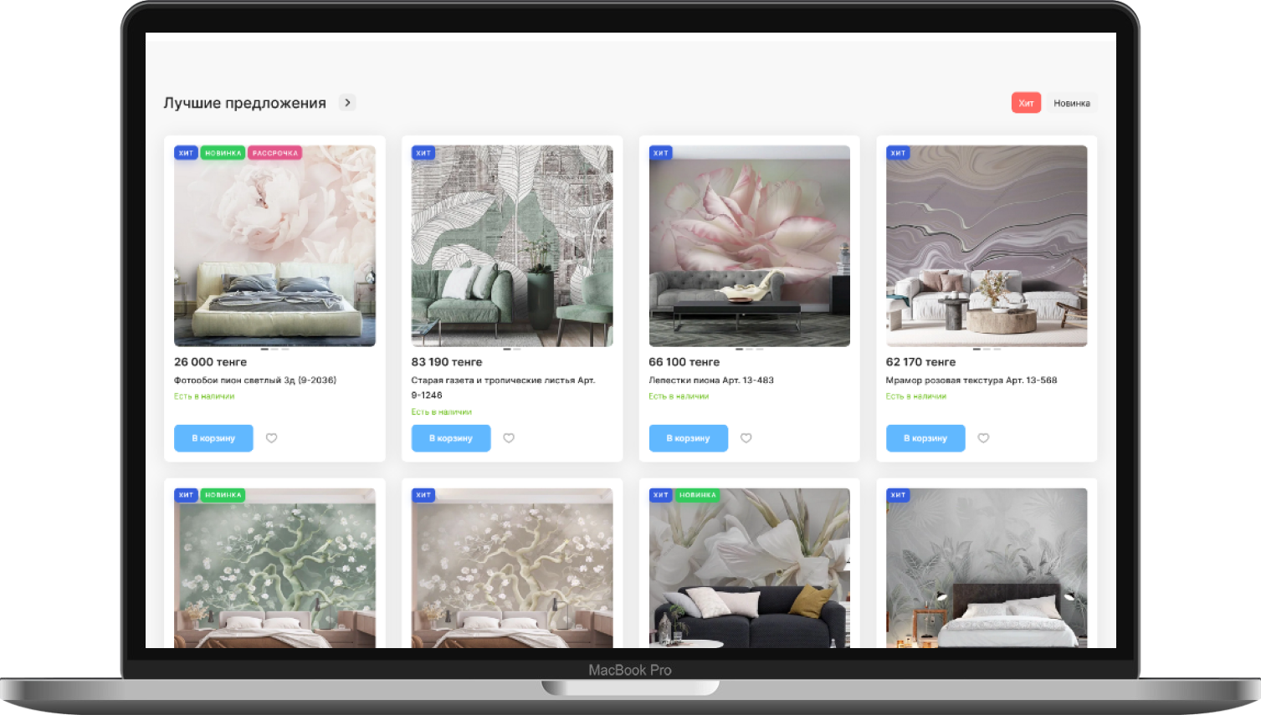Add the 62 170 тенге wallpaper В корзину
This screenshot has height=715, width=1261.
(x=925, y=438)
